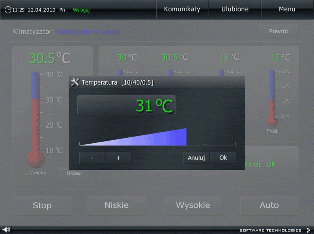This screenshot has height=234, width=314.
Task: Select the Frost thermometer graphic
Action: tap(272, 98)
